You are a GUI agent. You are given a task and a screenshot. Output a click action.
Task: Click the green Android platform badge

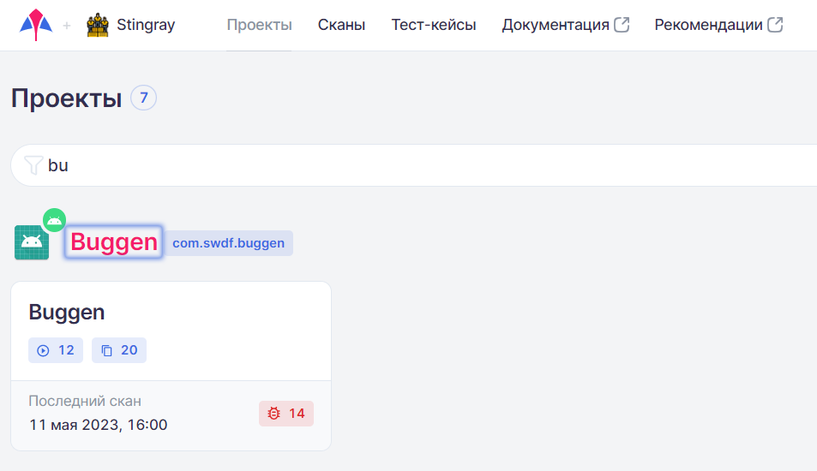(55, 220)
